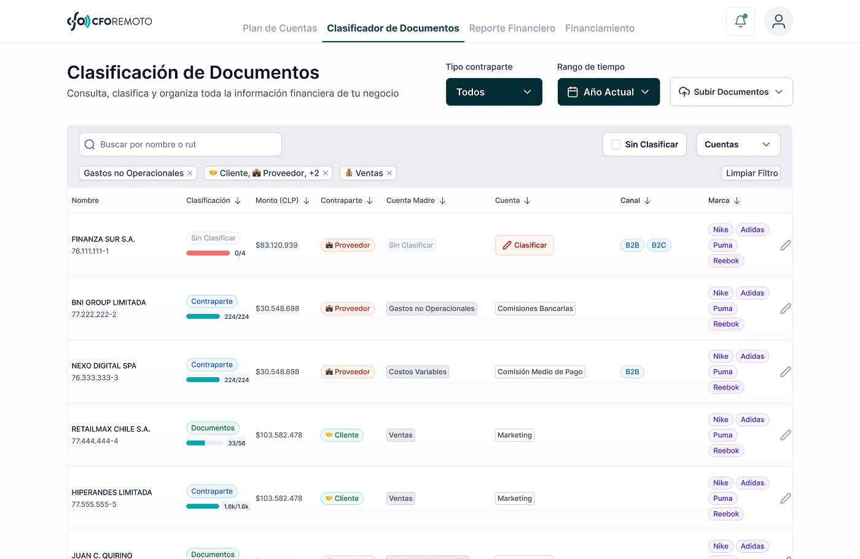Click the search magnifier icon
This screenshot has height=559, width=860.
(90, 144)
